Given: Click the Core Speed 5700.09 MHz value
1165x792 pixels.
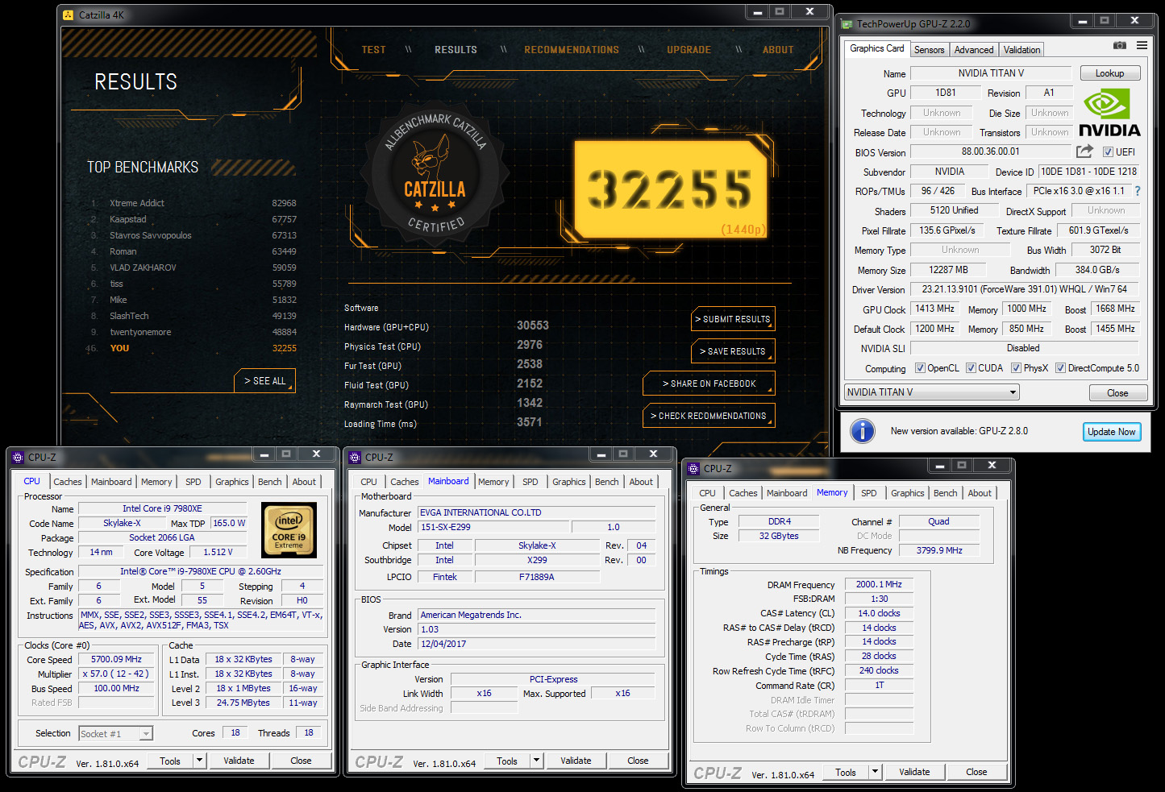Looking at the screenshot, I should [x=116, y=659].
